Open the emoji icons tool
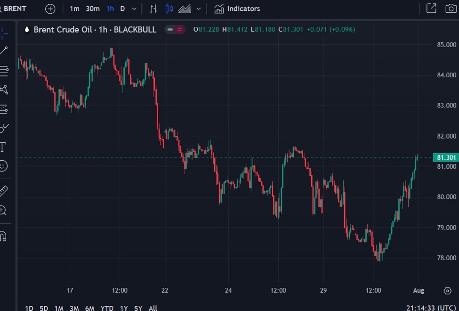 point(3,166)
